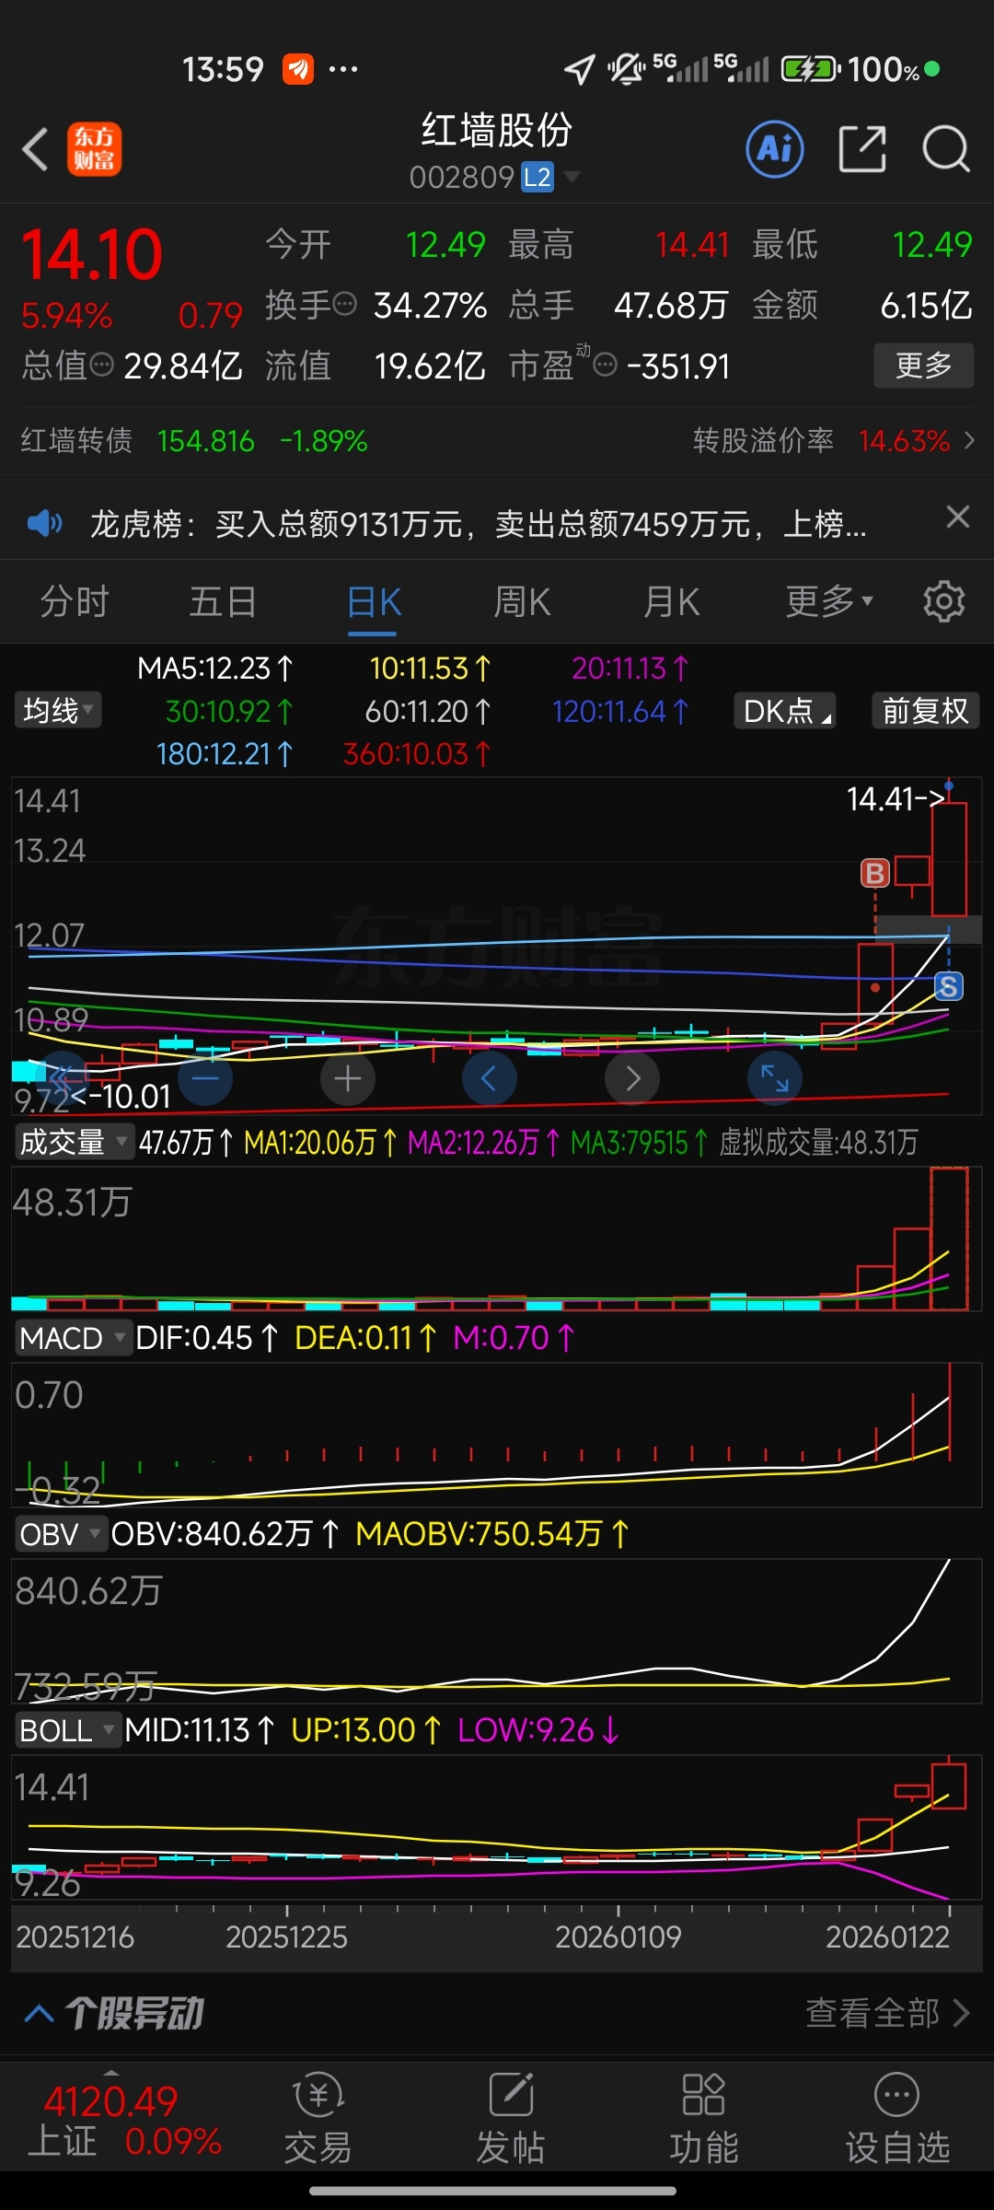The width and height of the screenshot is (994, 2210).
Task: Tap the 14.41-> high price marker
Action: click(x=895, y=798)
